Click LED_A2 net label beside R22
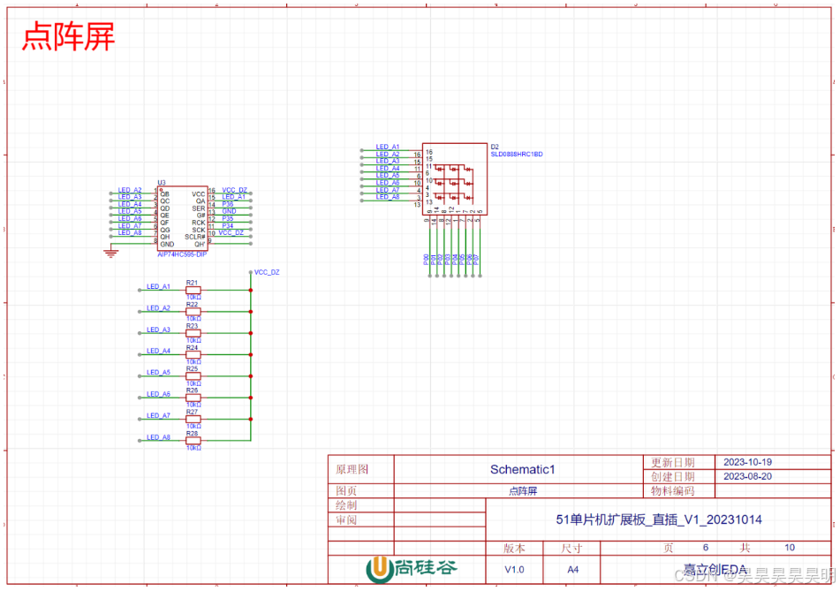The image size is (840, 591). coord(159,308)
